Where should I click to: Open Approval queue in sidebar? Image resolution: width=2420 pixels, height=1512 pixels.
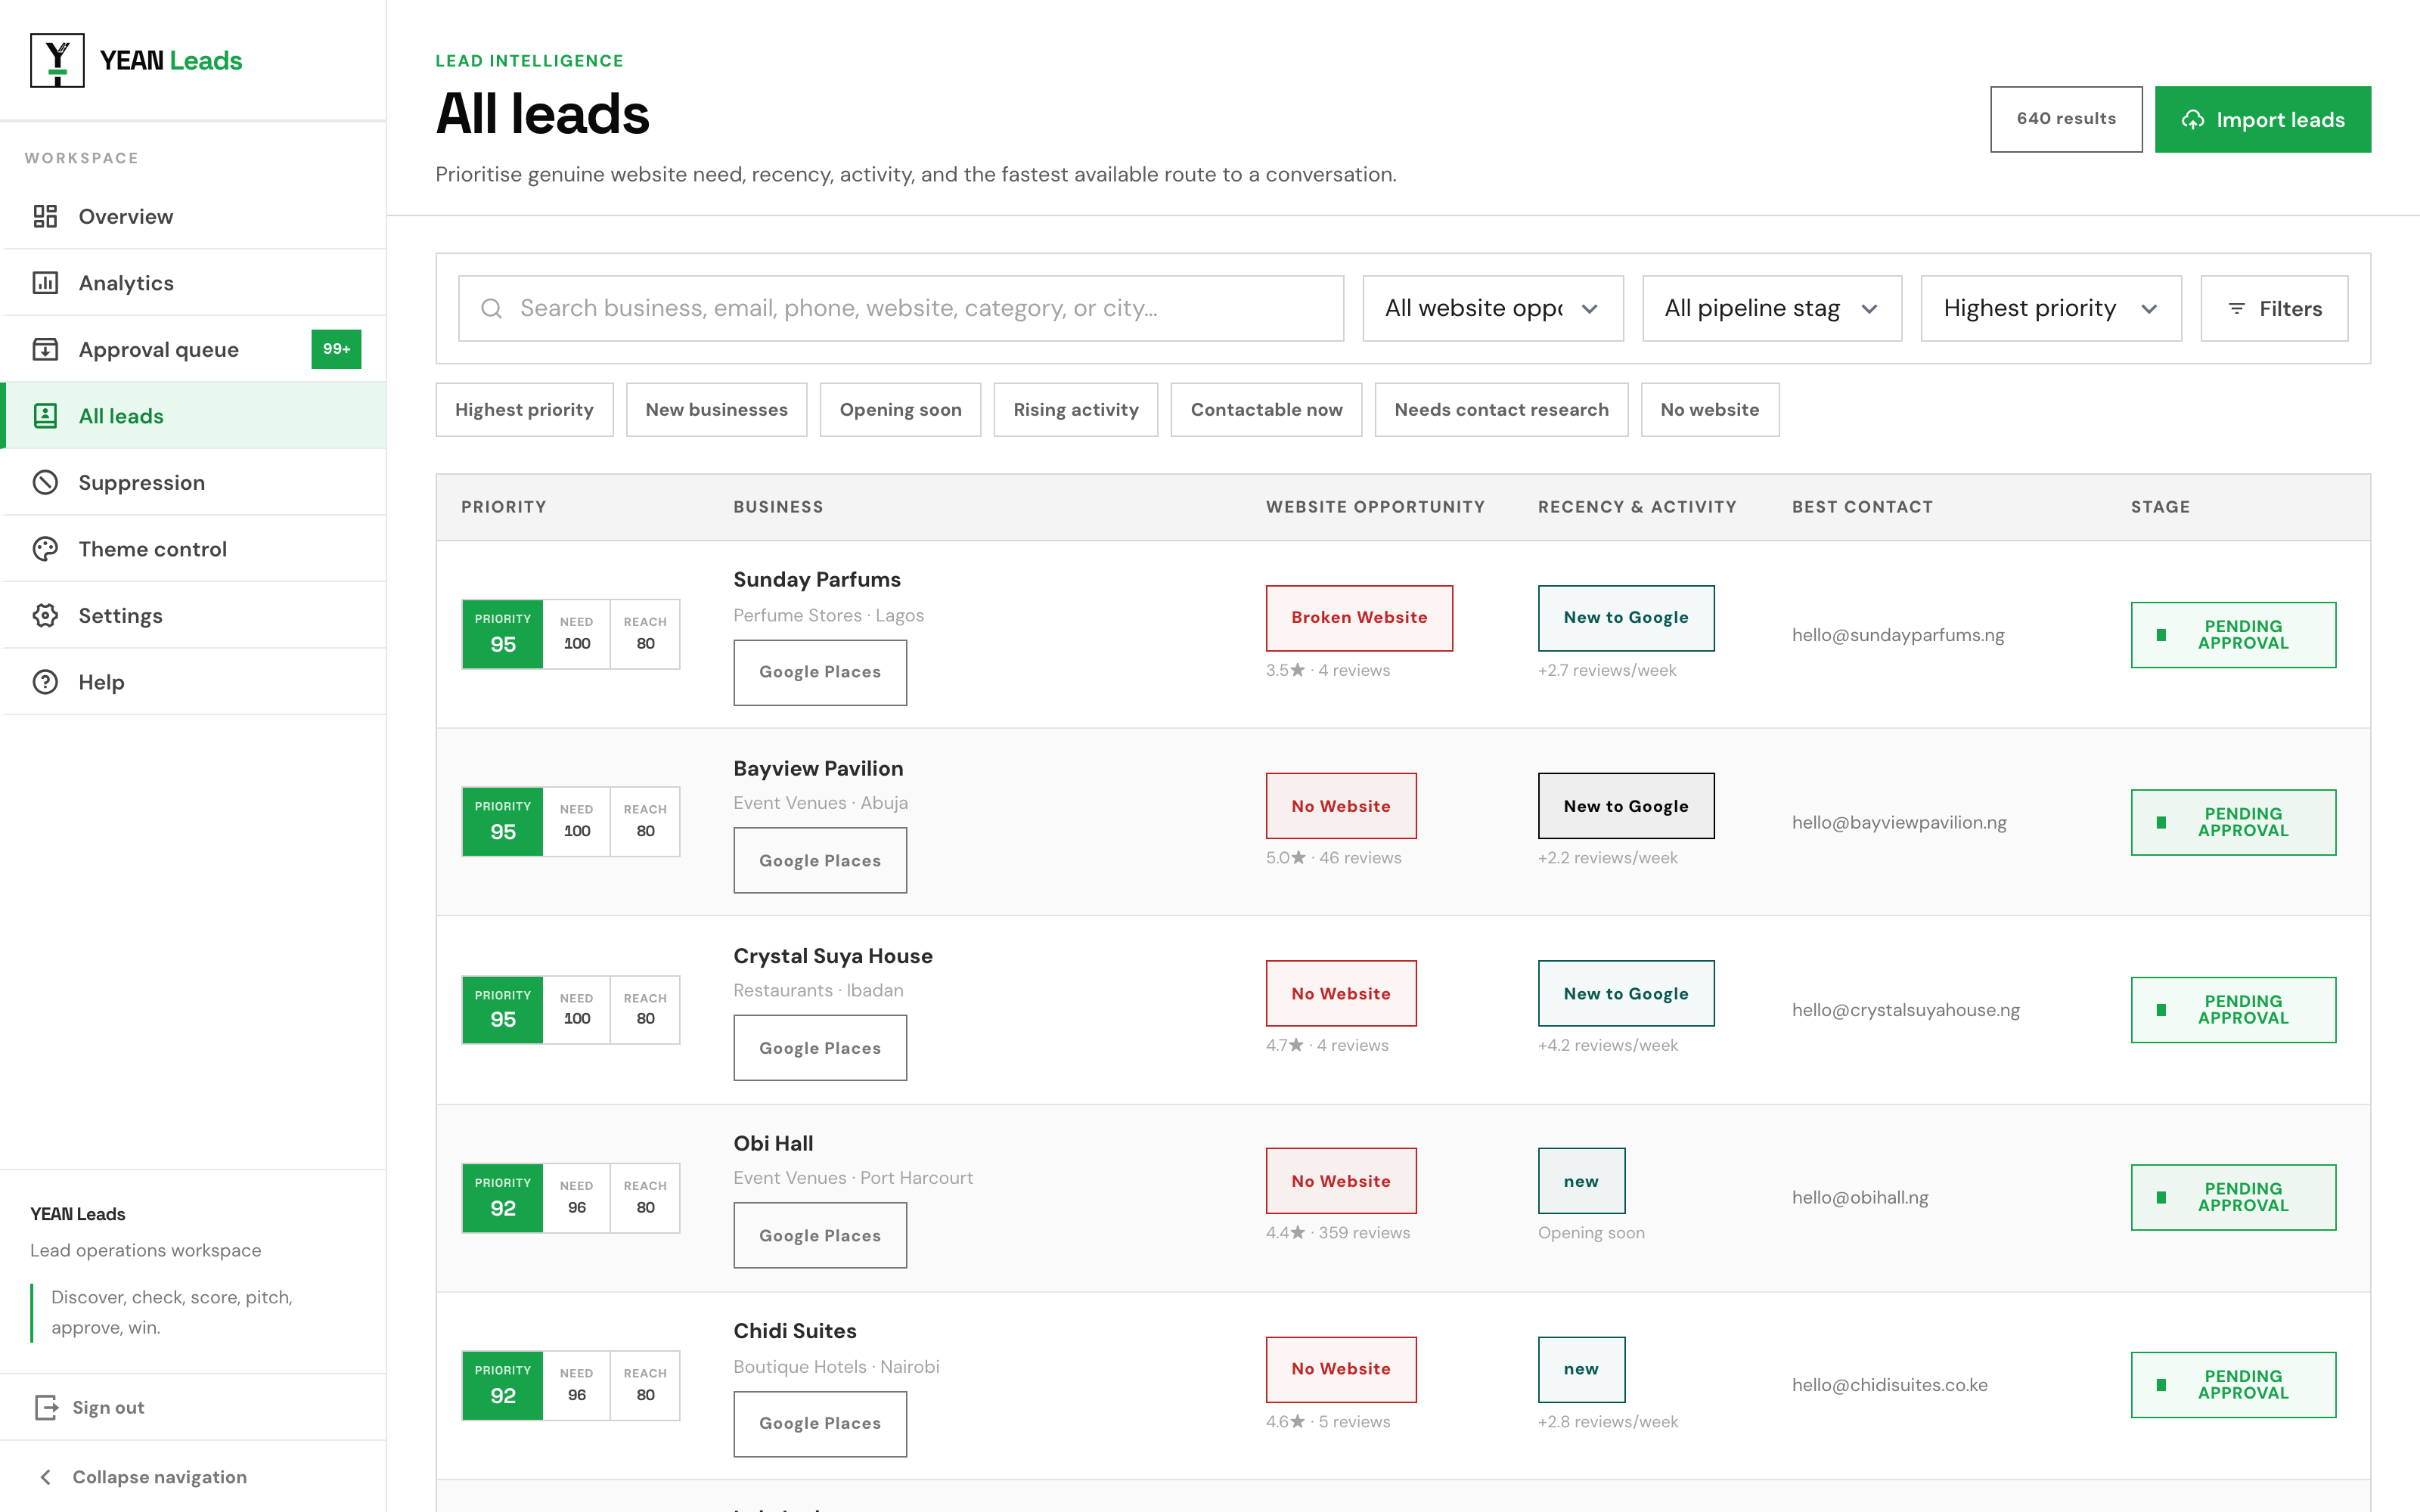(x=194, y=349)
